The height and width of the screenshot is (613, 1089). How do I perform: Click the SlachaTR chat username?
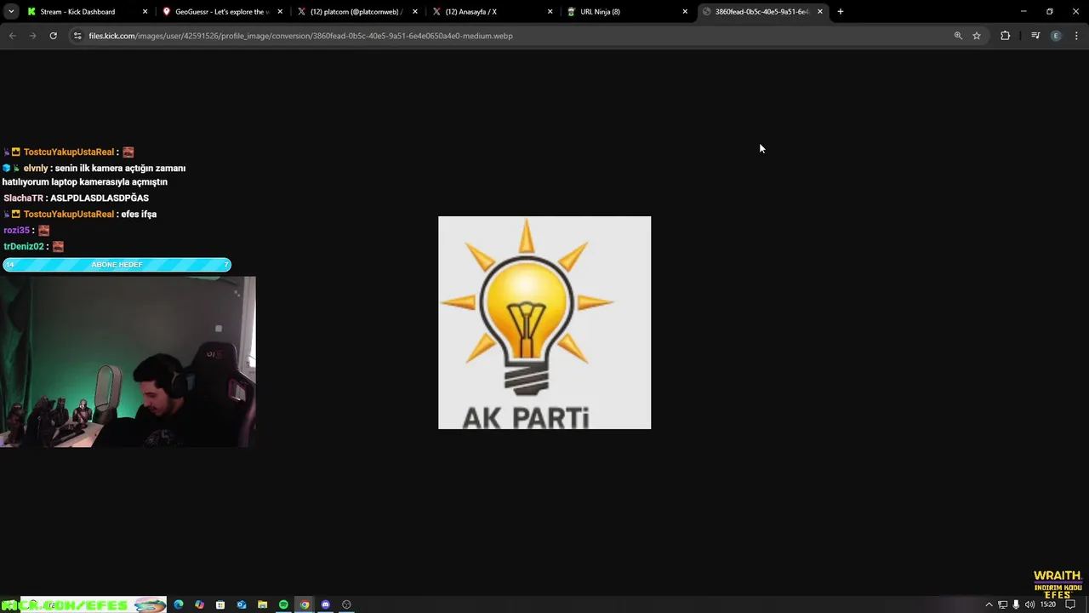(x=23, y=198)
